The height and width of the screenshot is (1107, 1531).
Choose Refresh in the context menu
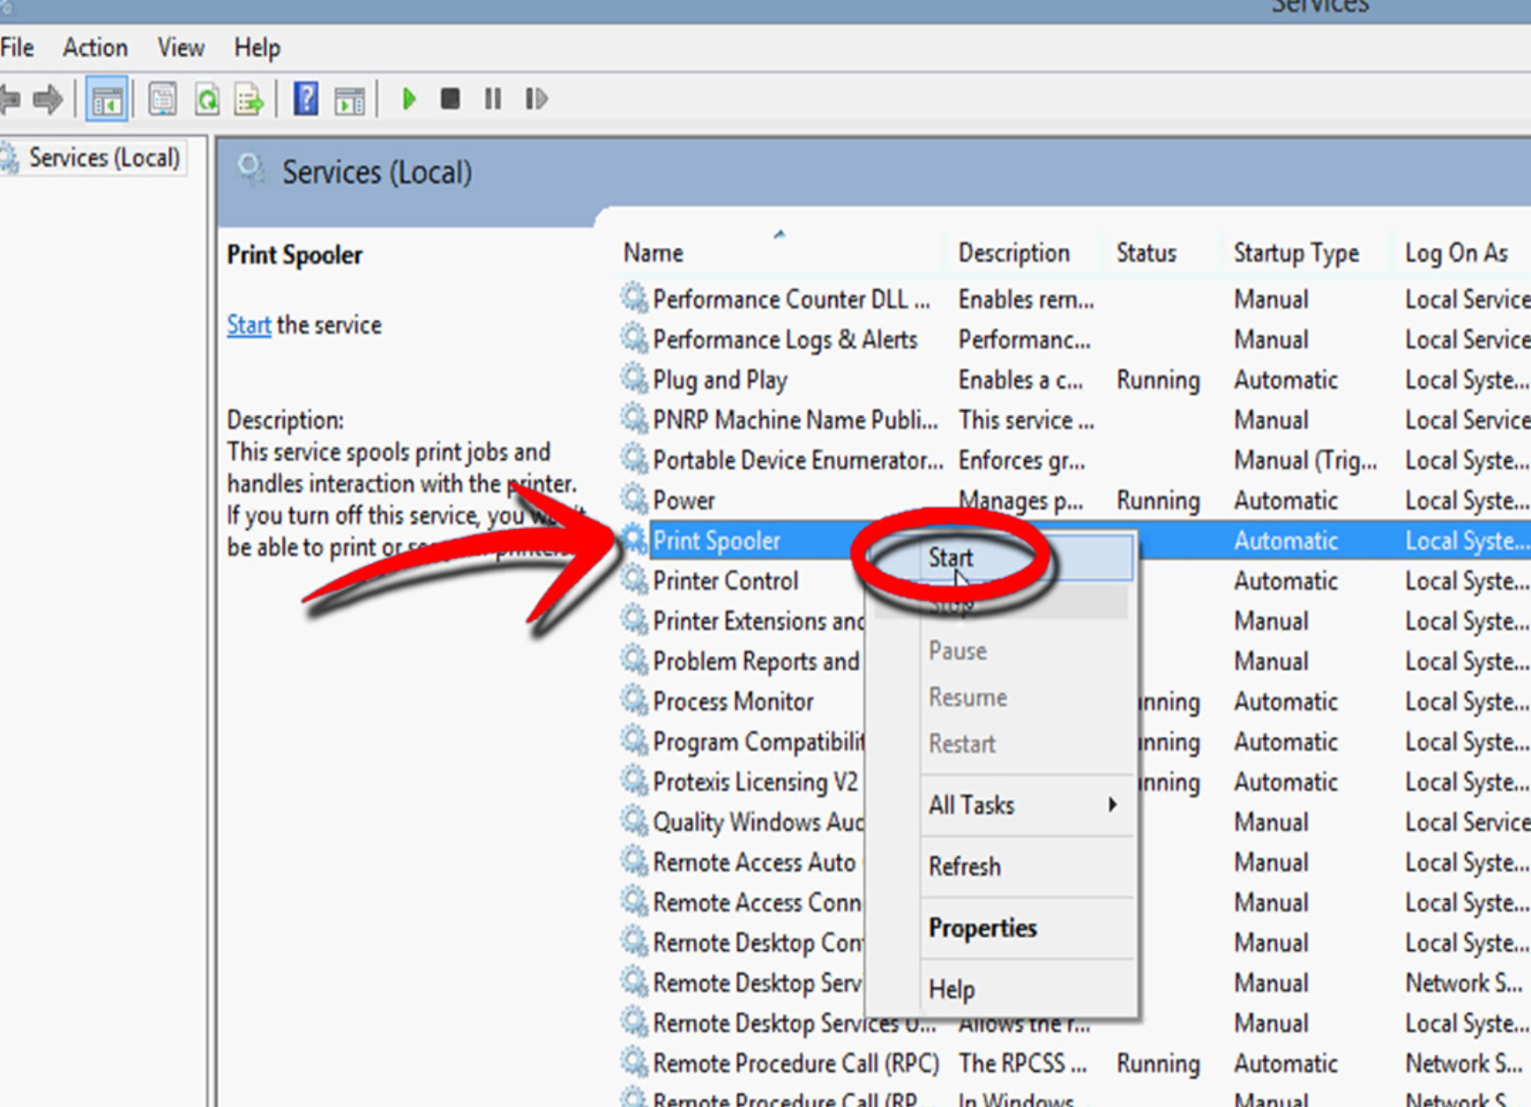tap(964, 867)
